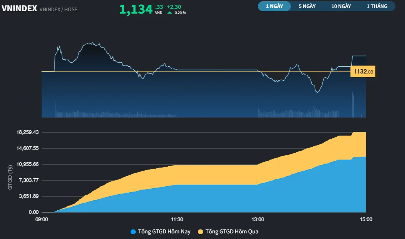Screen dimensions: 405x239
Task: Click the +2.30 point change value
Action: (x=174, y=7)
